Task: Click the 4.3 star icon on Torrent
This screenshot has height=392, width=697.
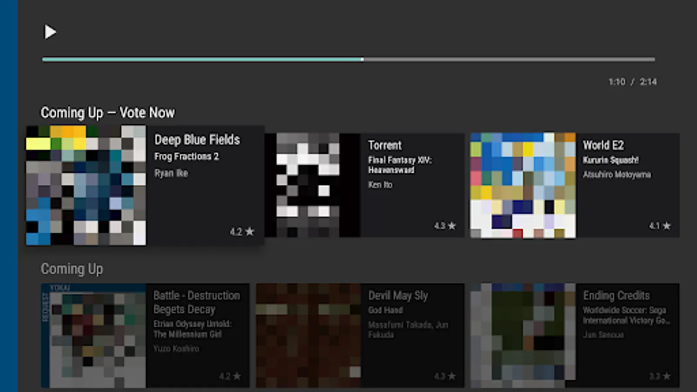Action: click(x=452, y=226)
